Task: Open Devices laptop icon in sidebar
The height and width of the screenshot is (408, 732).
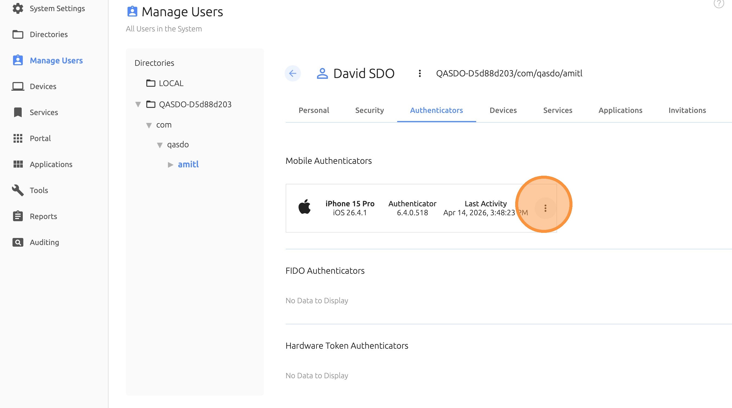Action: coord(18,86)
